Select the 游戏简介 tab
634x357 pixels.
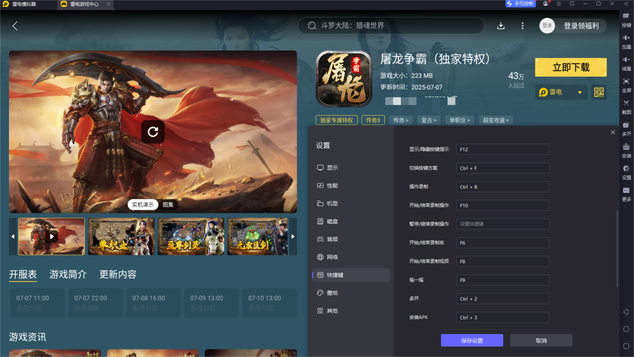point(68,274)
